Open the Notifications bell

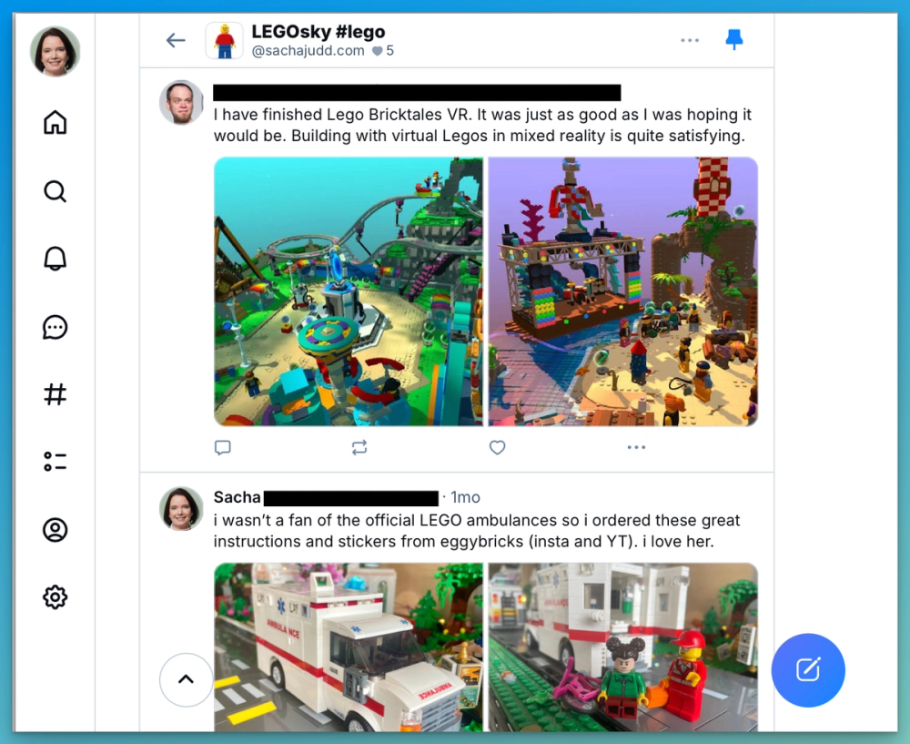point(56,259)
